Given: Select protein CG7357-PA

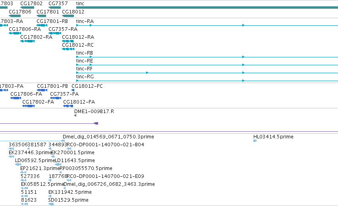Looking at the screenshot, I should 64,94.
